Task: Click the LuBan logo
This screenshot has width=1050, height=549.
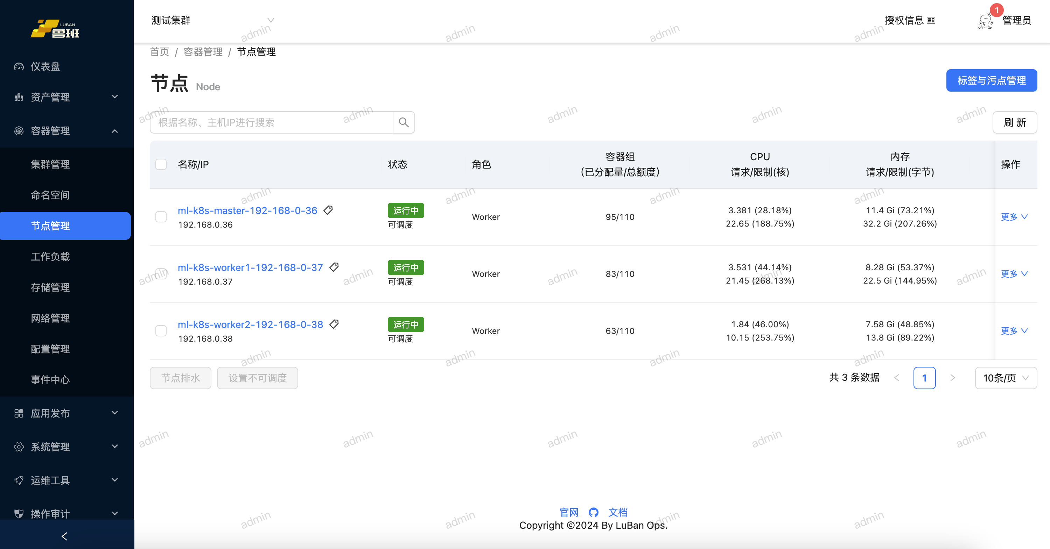Action: point(55,29)
